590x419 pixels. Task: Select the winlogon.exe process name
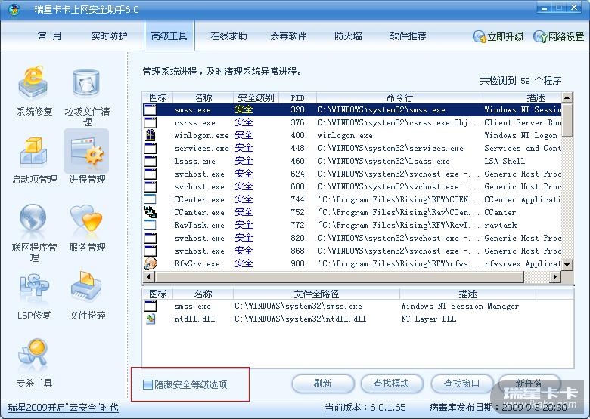[x=201, y=136]
